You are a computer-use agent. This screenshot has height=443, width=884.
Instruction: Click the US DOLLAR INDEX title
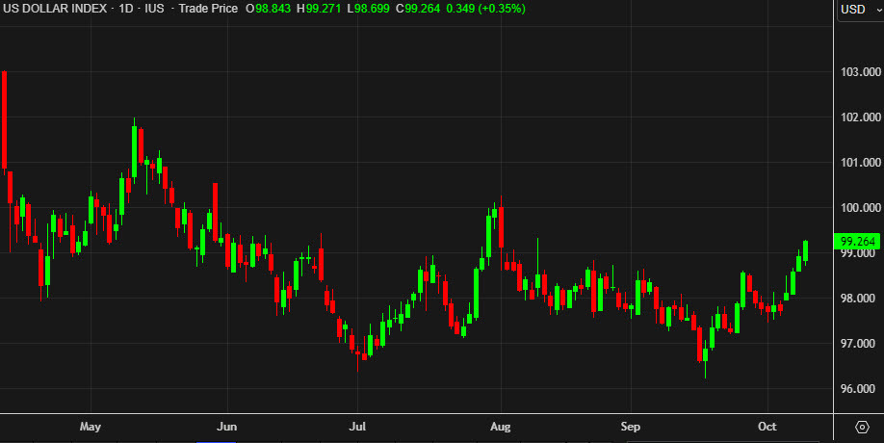[55, 8]
